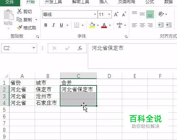Select column A header
Image resolution: width=177 pixels, height=140 pixels.
coord(22,76)
